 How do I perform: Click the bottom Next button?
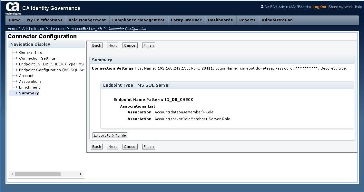(x=113, y=147)
